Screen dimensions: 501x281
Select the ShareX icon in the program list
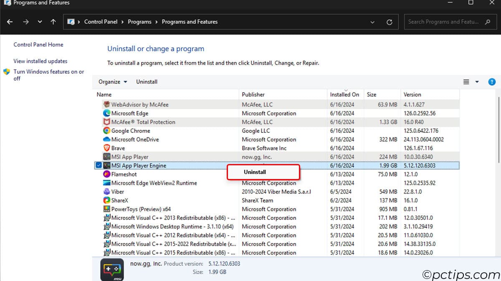(106, 200)
